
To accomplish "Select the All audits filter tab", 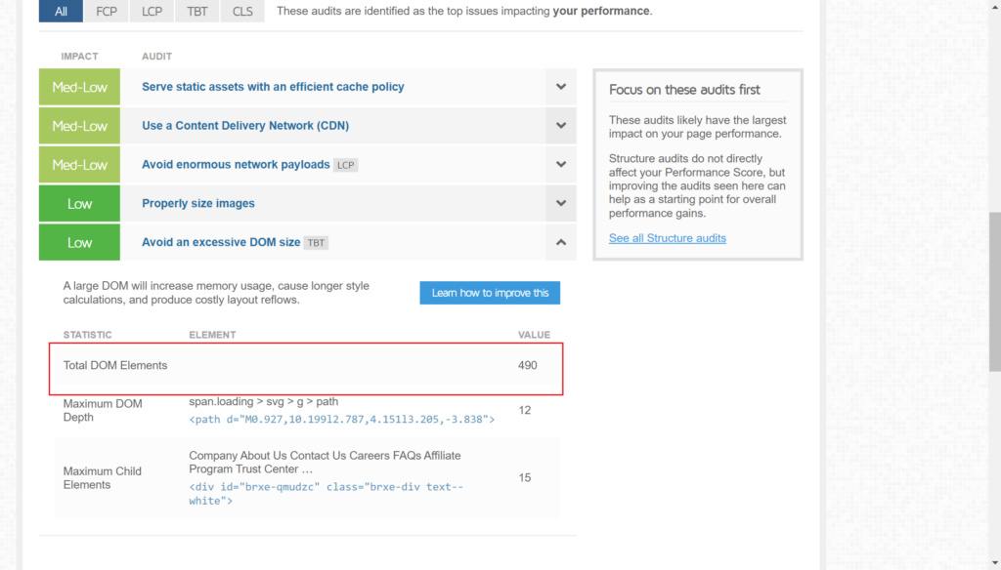I will [x=61, y=12].
